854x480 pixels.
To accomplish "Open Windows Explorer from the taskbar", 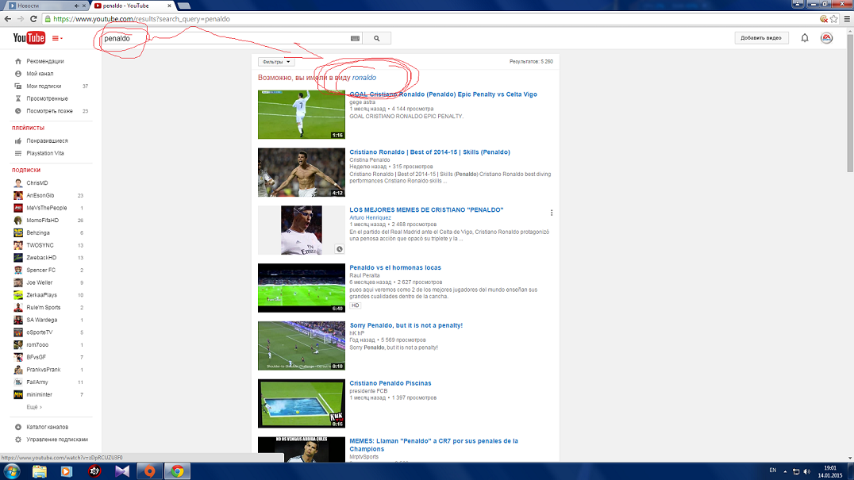I will pyautogui.click(x=39, y=471).
